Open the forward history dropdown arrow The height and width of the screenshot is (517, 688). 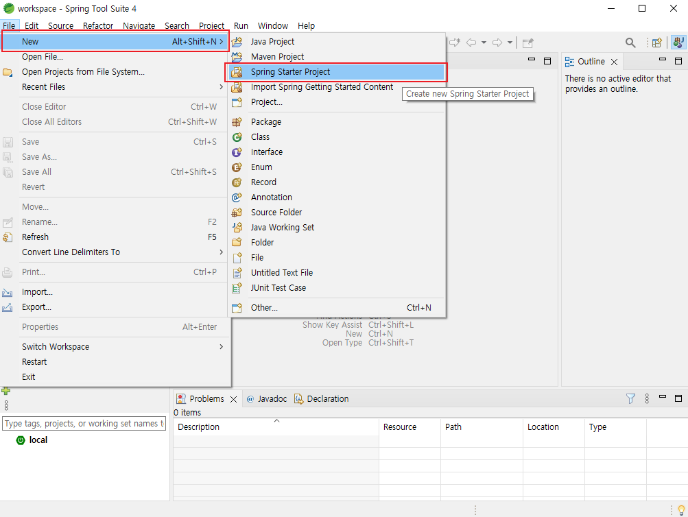(x=510, y=43)
